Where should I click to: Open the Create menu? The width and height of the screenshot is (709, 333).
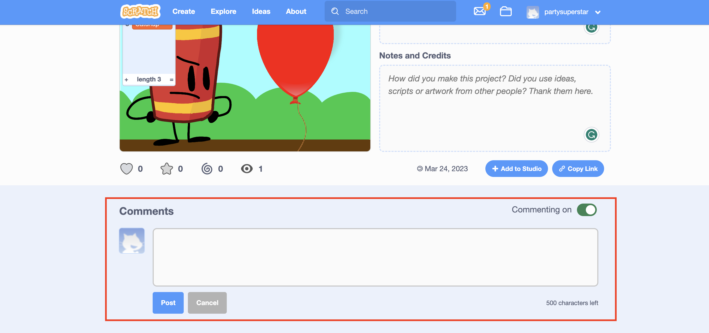pyautogui.click(x=184, y=11)
